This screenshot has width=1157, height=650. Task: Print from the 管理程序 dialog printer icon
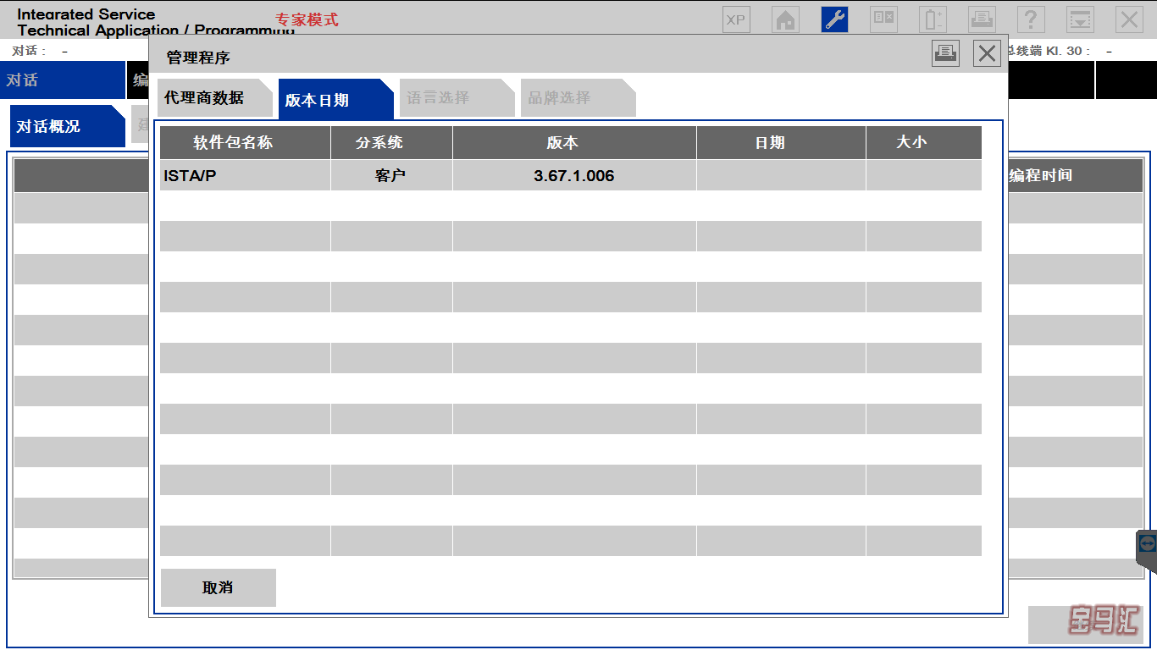[x=946, y=53]
